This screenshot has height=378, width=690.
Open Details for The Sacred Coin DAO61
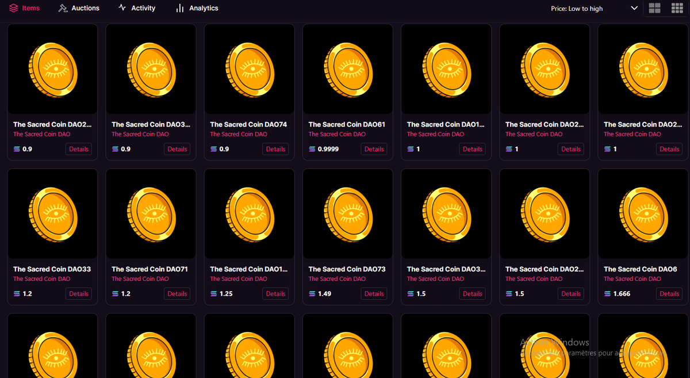374,149
